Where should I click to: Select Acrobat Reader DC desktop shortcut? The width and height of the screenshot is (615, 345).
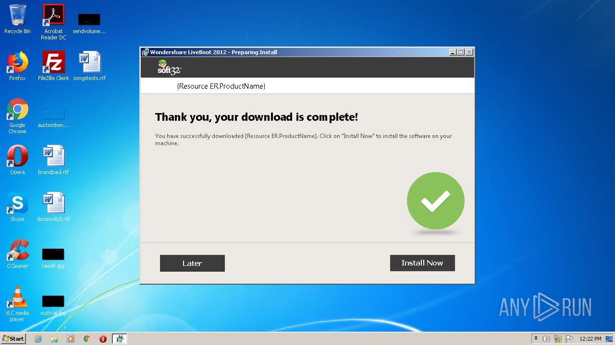click(x=53, y=22)
